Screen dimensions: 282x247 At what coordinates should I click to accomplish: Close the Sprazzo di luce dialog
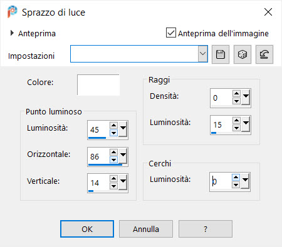pyautogui.click(x=268, y=12)
